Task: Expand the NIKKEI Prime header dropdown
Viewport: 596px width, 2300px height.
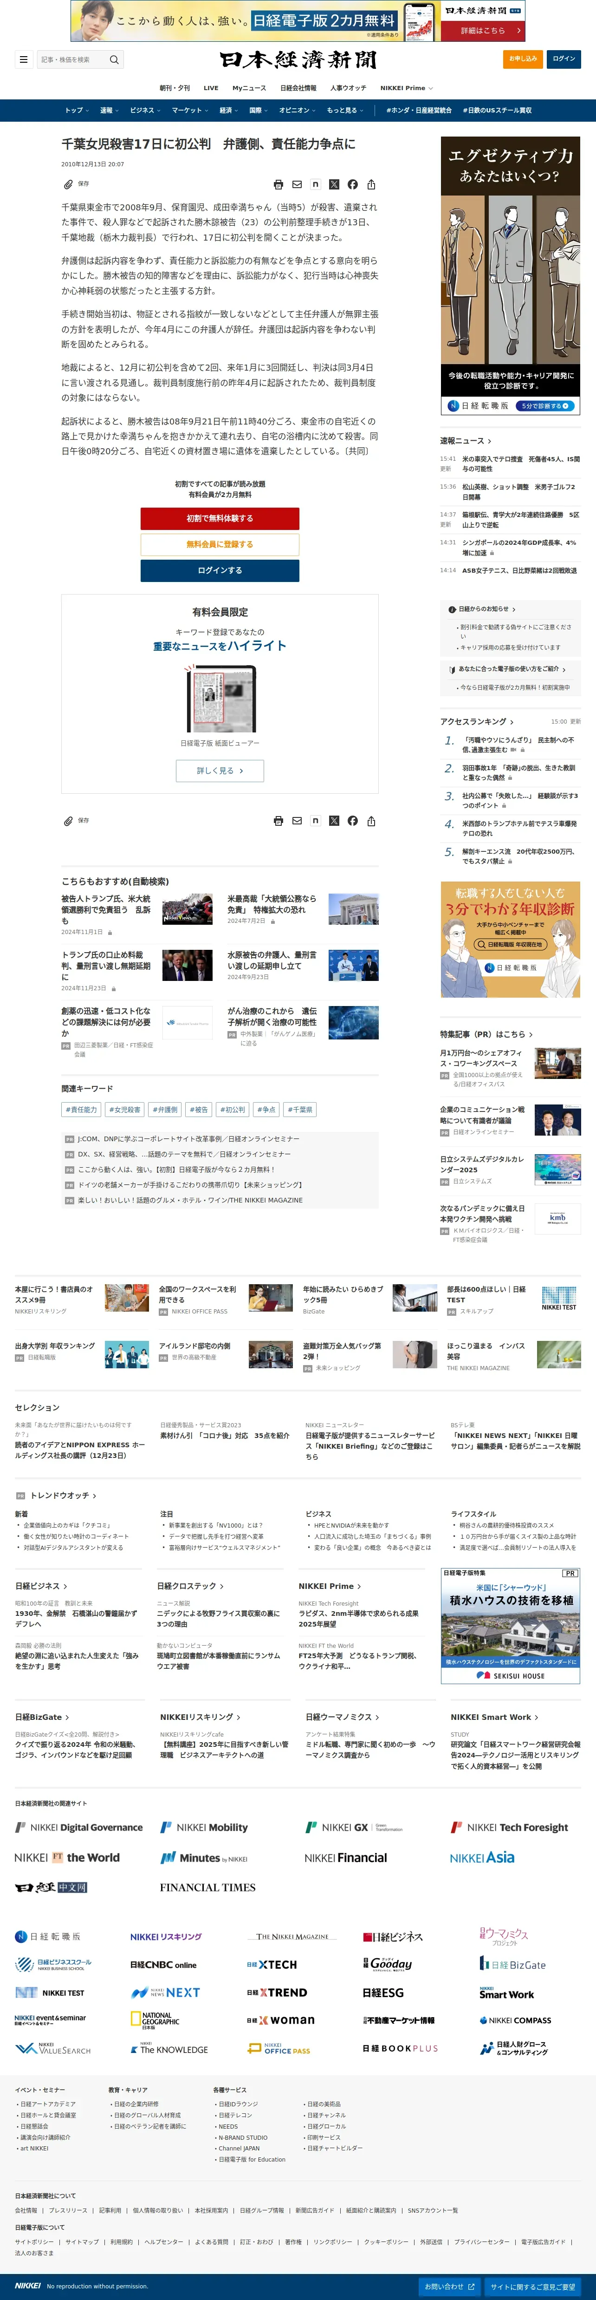Action: [x=406, y=87]
